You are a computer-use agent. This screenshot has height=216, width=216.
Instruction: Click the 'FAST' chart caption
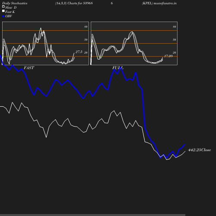[29, 68]
